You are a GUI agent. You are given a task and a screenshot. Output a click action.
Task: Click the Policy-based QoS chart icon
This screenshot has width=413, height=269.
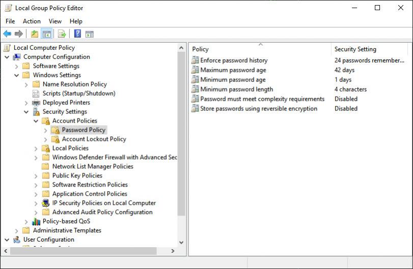pos(36,221)
